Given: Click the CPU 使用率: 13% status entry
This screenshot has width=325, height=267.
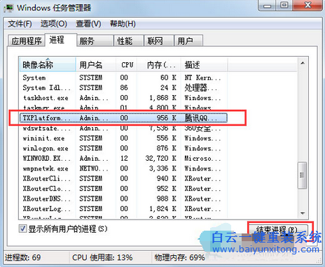Looking at the screenshot, I should coord(102,257).
